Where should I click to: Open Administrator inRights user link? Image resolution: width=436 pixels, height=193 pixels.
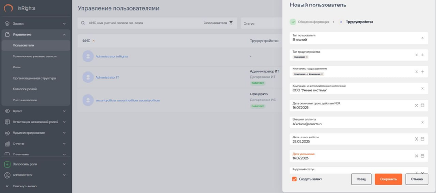(x=112, y=56)
